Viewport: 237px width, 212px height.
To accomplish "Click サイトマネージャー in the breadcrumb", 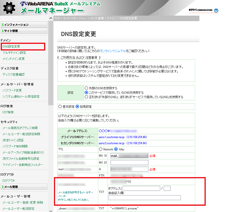I will [x=75, y=18].
